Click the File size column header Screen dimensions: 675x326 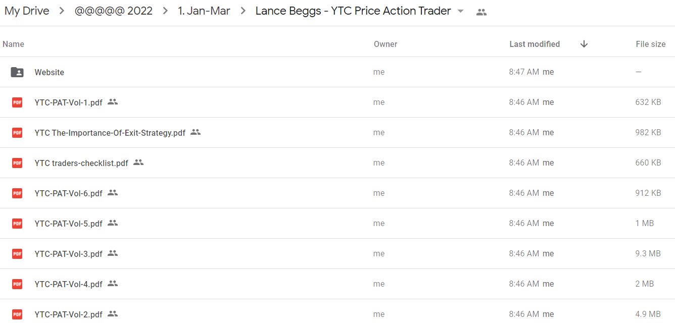(x=651, y=44)
